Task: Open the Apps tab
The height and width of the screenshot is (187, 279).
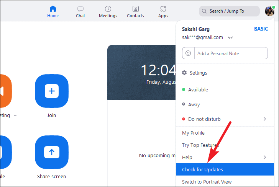Action: (x=163, y=12)
